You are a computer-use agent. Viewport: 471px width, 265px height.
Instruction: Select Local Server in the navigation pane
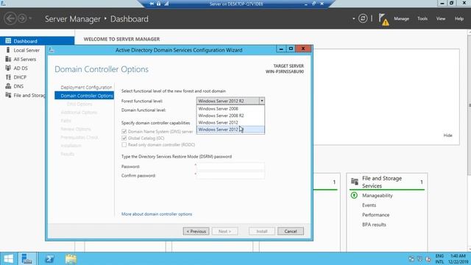click(x=26, y=50)
